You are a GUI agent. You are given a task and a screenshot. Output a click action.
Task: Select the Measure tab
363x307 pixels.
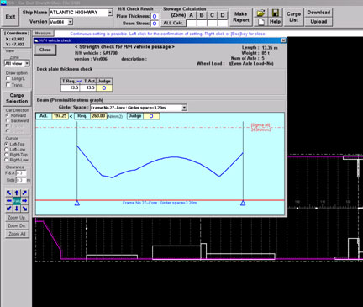(x=43, y=33)
